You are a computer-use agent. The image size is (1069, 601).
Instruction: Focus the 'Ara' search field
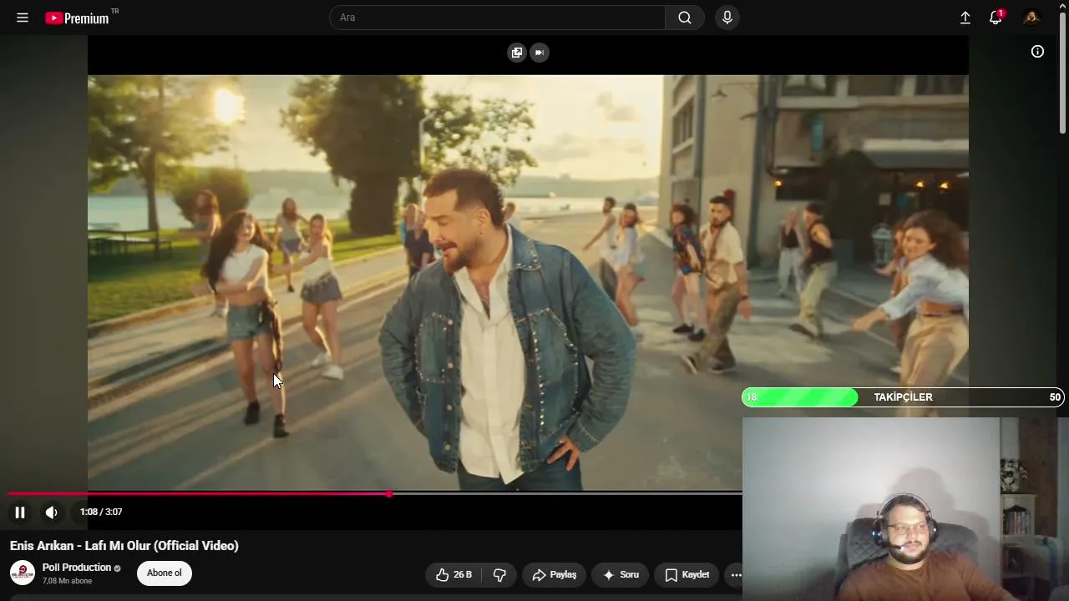pos(497,18)
